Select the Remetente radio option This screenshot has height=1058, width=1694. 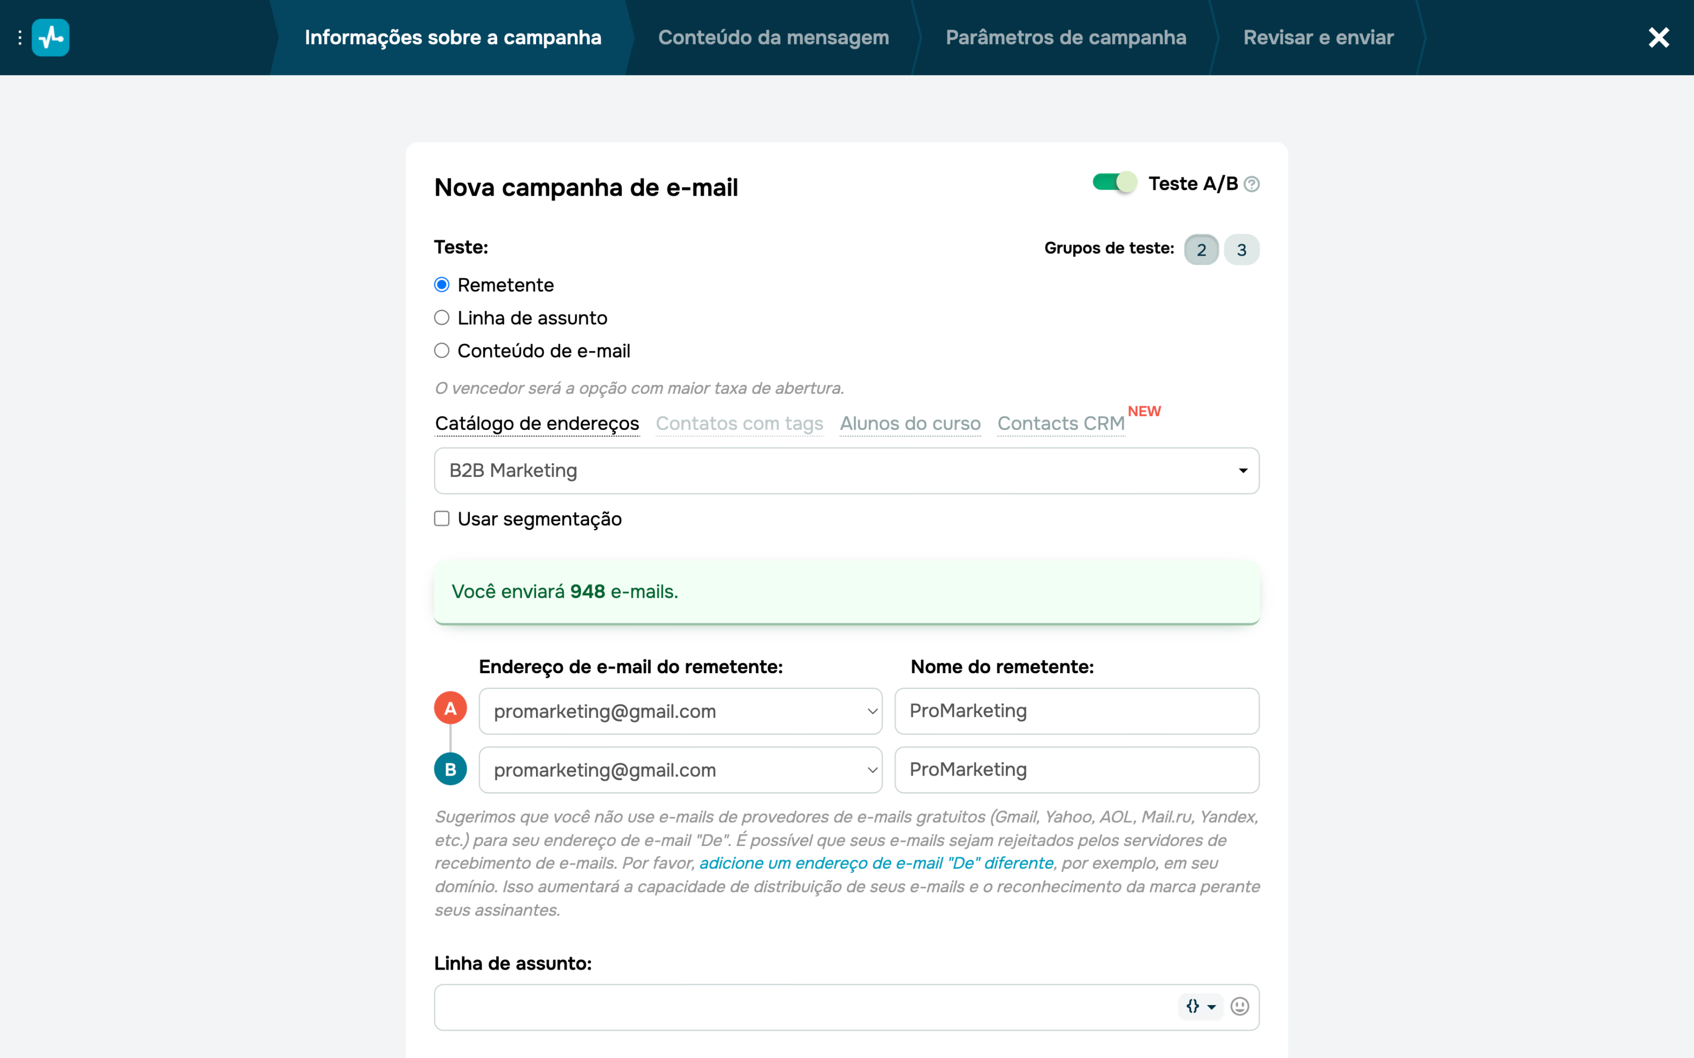442,285
